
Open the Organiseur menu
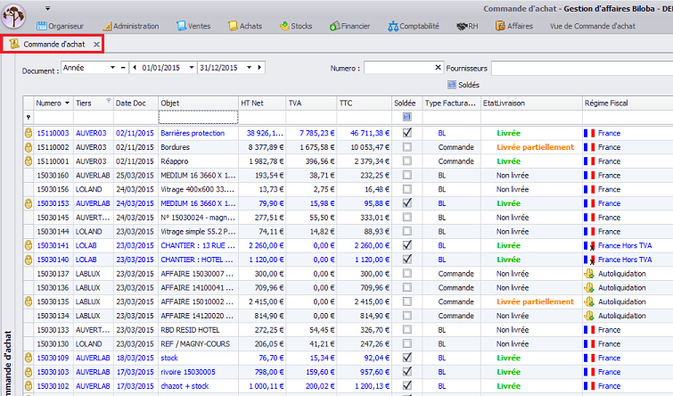tap(60, 26)
